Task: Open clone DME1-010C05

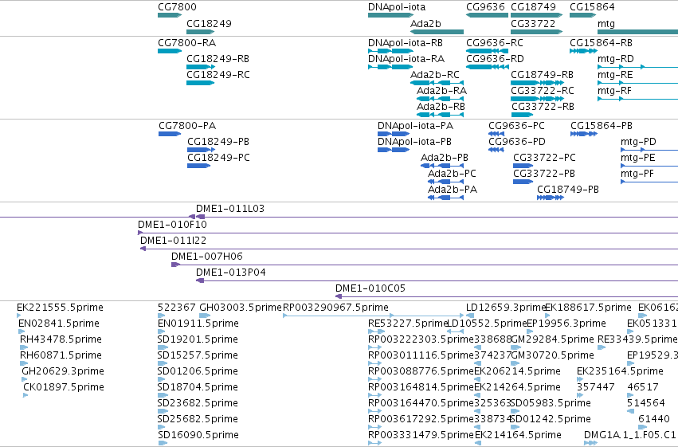Action: coord(507,297)
